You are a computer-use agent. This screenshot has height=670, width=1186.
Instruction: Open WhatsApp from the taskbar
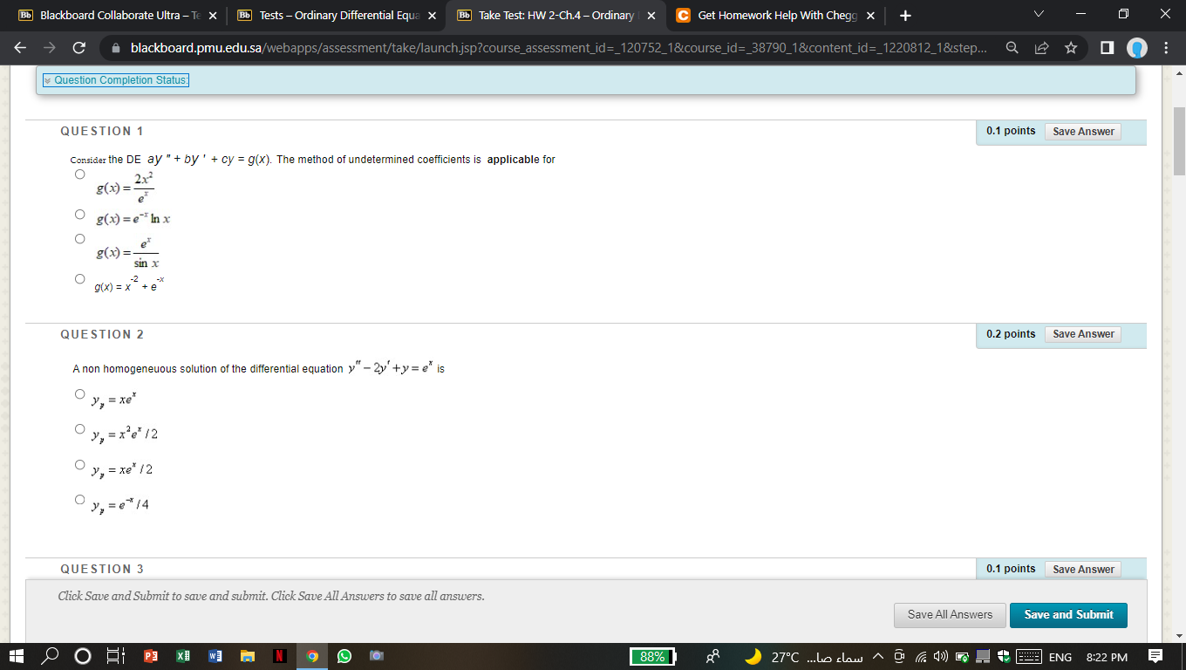click(x=344, y=655)
